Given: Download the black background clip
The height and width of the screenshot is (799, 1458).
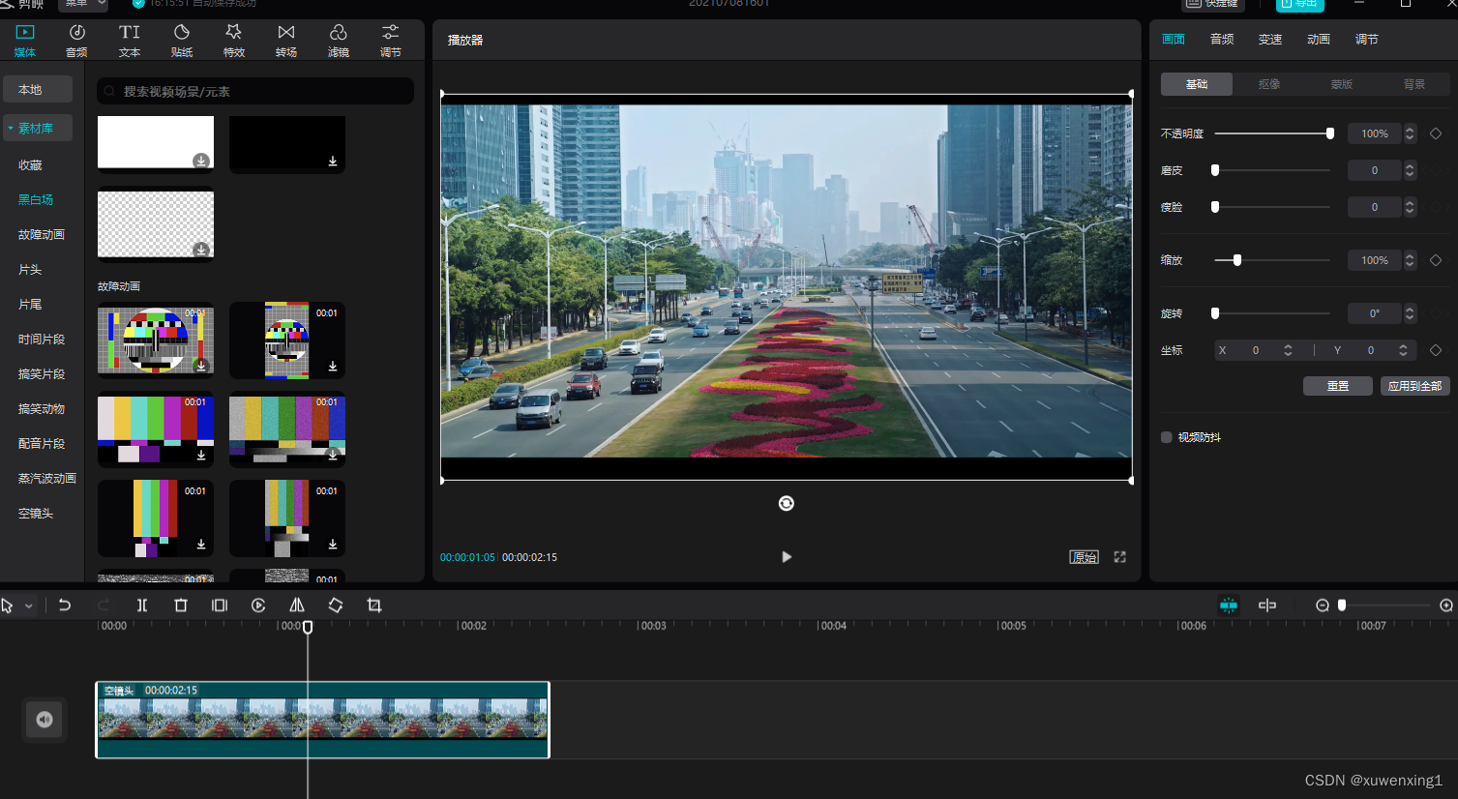Looking at the screenshot, I should pos(333,161).
